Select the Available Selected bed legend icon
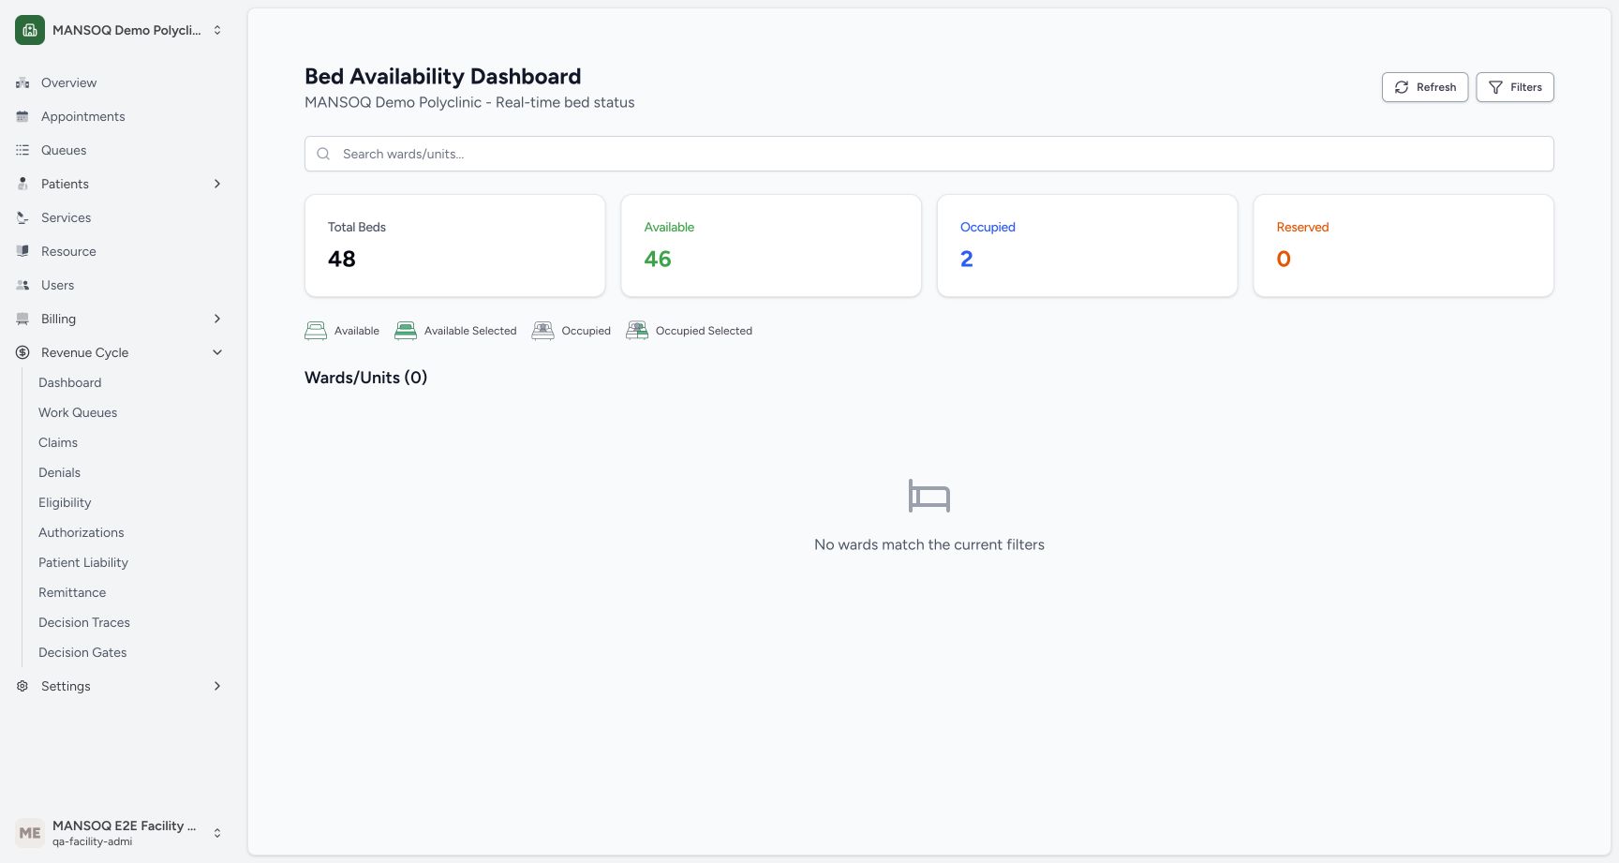Viewport: 1619px width, 863px height. click(406, 331)
